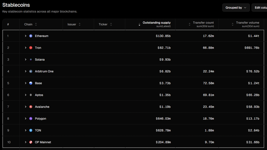267x150 pixels.
Task: Sort by Transfer volume arrows
Action: 233,24
